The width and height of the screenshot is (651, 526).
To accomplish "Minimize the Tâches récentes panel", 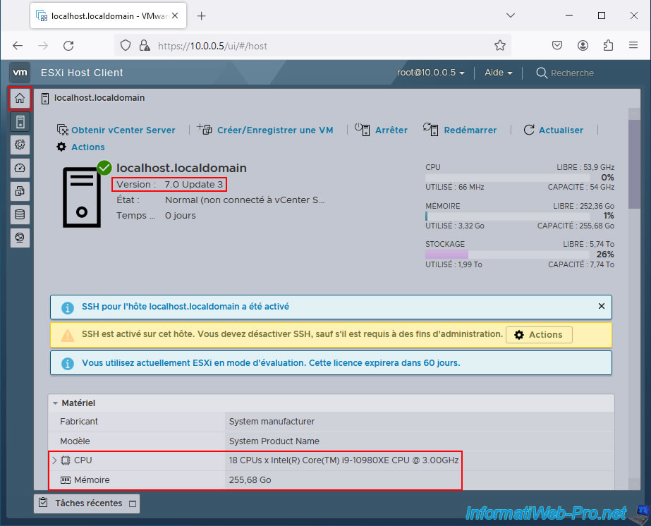I will pyautogui.click(x=132, y=503).
